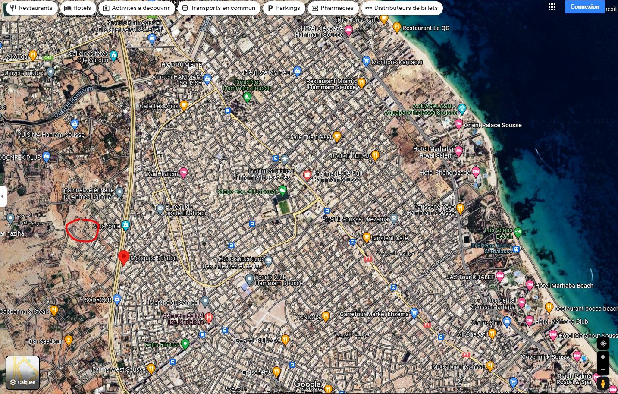Click the AQUASPLASH aquapark marker

coord(462,108)
